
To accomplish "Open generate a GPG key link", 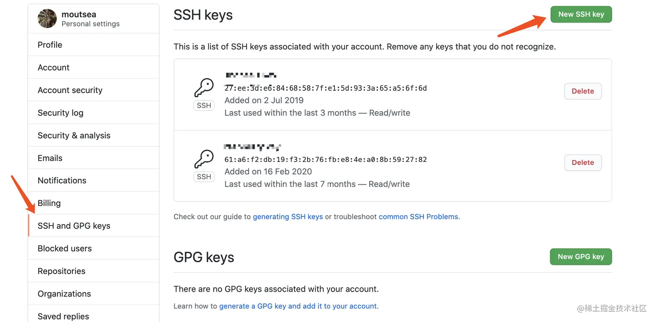I will tap(298, 306).
